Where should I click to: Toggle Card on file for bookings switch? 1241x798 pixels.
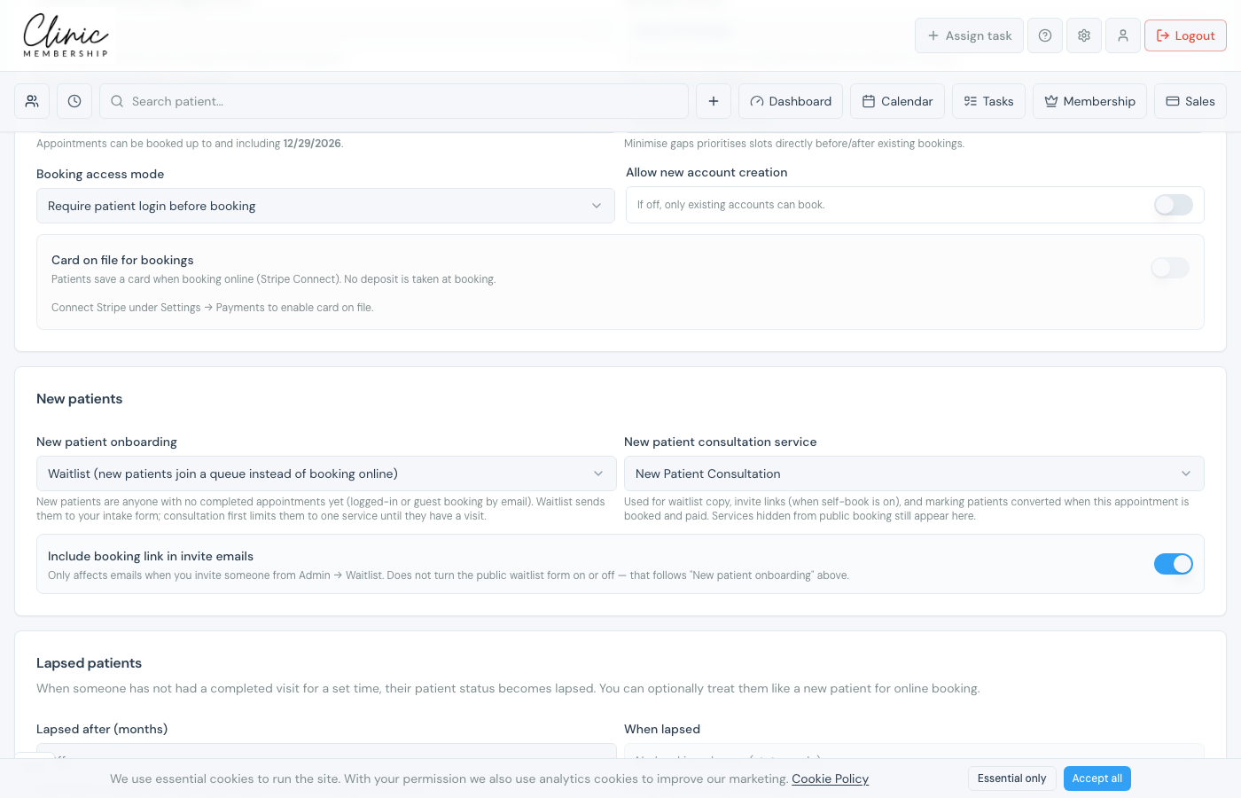(x=1170, y=268)
